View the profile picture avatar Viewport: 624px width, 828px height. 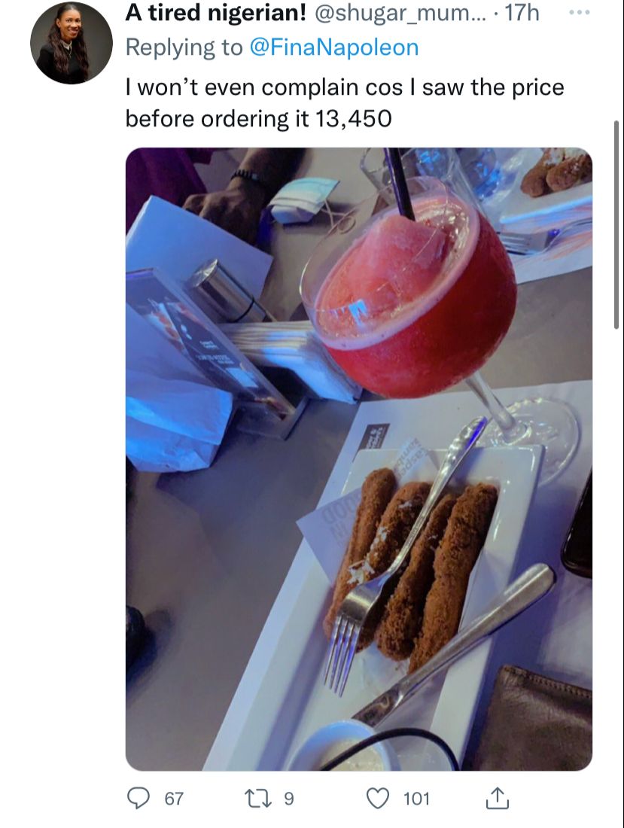point(72,42)
